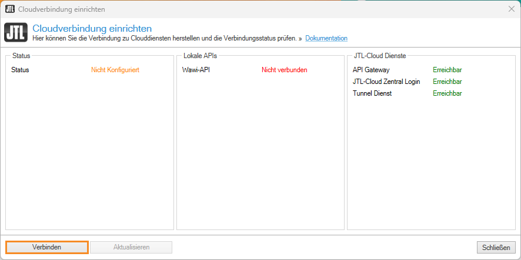This screenshot has height=260, width=521.
Task: Click the Wawi-API label
Action: (x=196, y=70)
